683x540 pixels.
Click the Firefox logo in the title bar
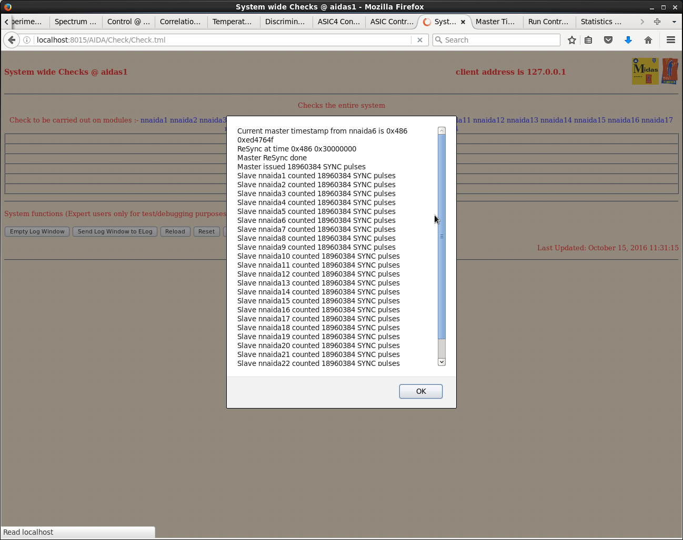[7, 7]
